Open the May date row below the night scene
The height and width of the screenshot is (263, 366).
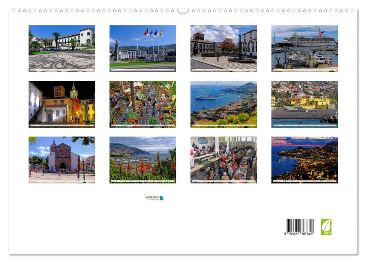click(62, 125)
